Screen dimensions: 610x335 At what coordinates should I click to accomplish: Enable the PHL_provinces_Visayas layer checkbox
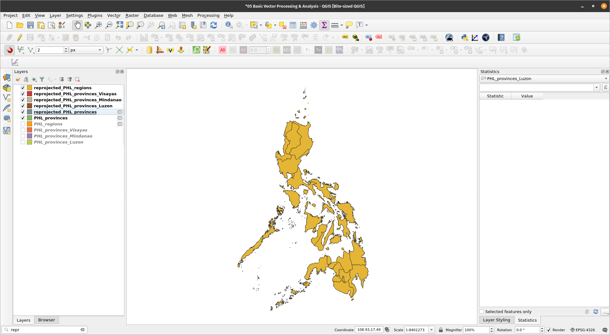23,130
